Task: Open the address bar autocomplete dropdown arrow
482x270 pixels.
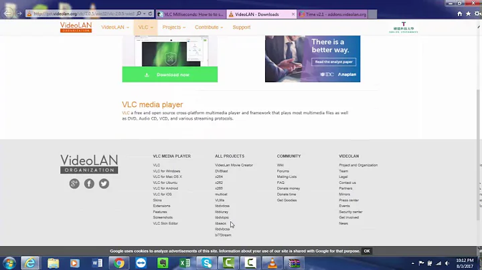Action: point(145,14)
